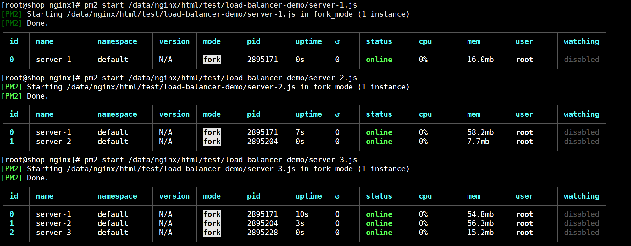The width and height of the screenshot is (631, 246).
Task: Click the 58.2mb memory cell
Action: click(x=480, y=132)
